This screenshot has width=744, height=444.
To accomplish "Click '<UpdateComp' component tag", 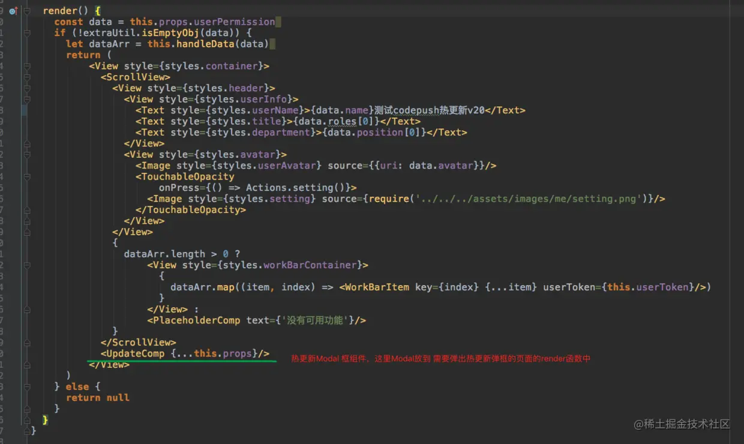I will pos(133,353).
